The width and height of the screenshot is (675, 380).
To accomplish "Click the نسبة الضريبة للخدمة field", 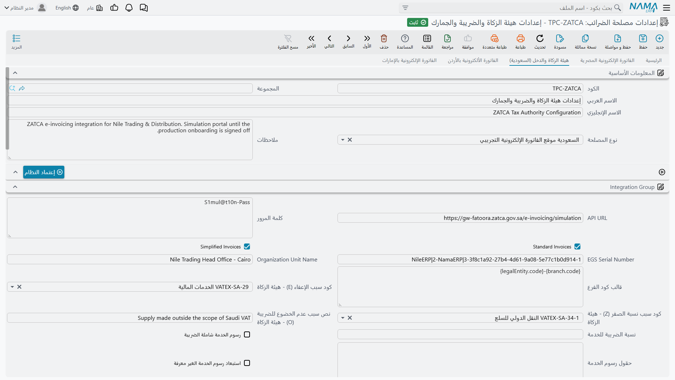I will (460, 334).
